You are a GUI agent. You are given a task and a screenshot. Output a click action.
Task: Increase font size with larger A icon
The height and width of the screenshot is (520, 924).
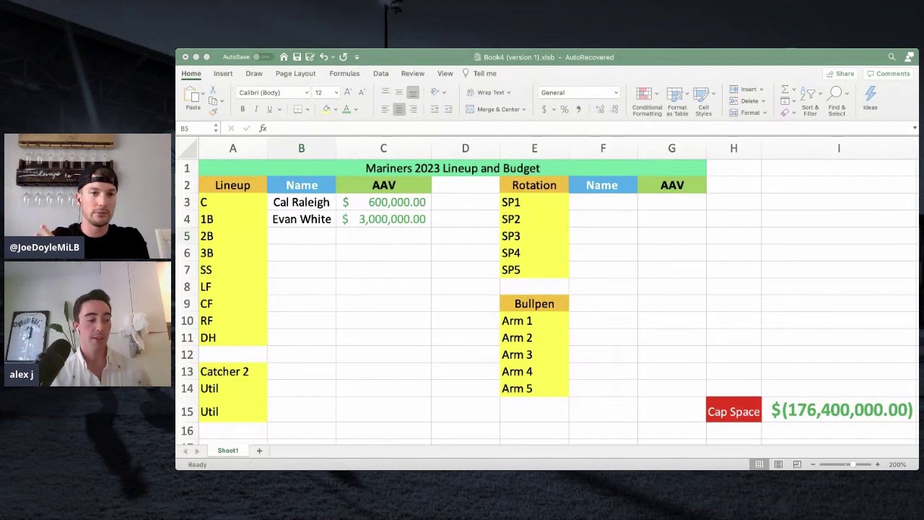click(x=348, y=92)
